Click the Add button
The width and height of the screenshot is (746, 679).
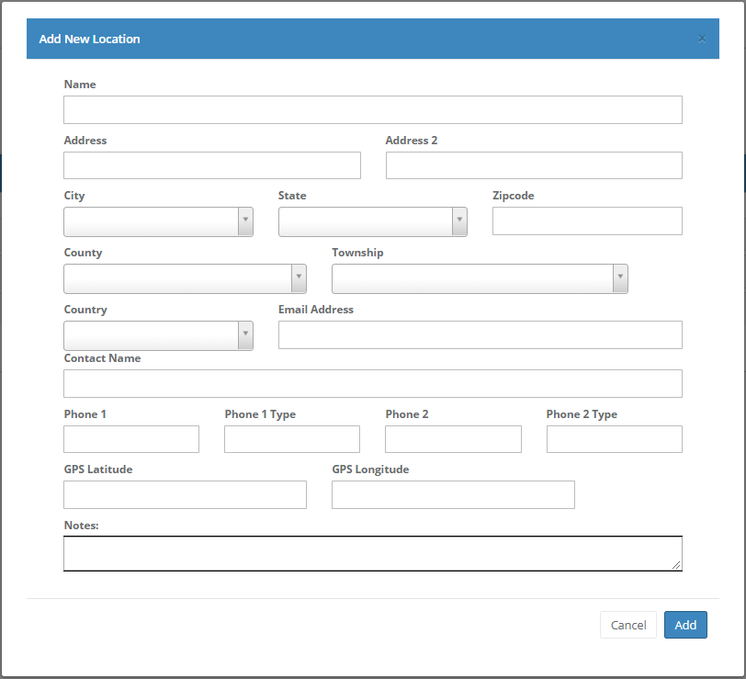pyautogui.click(x=685, y=625)
